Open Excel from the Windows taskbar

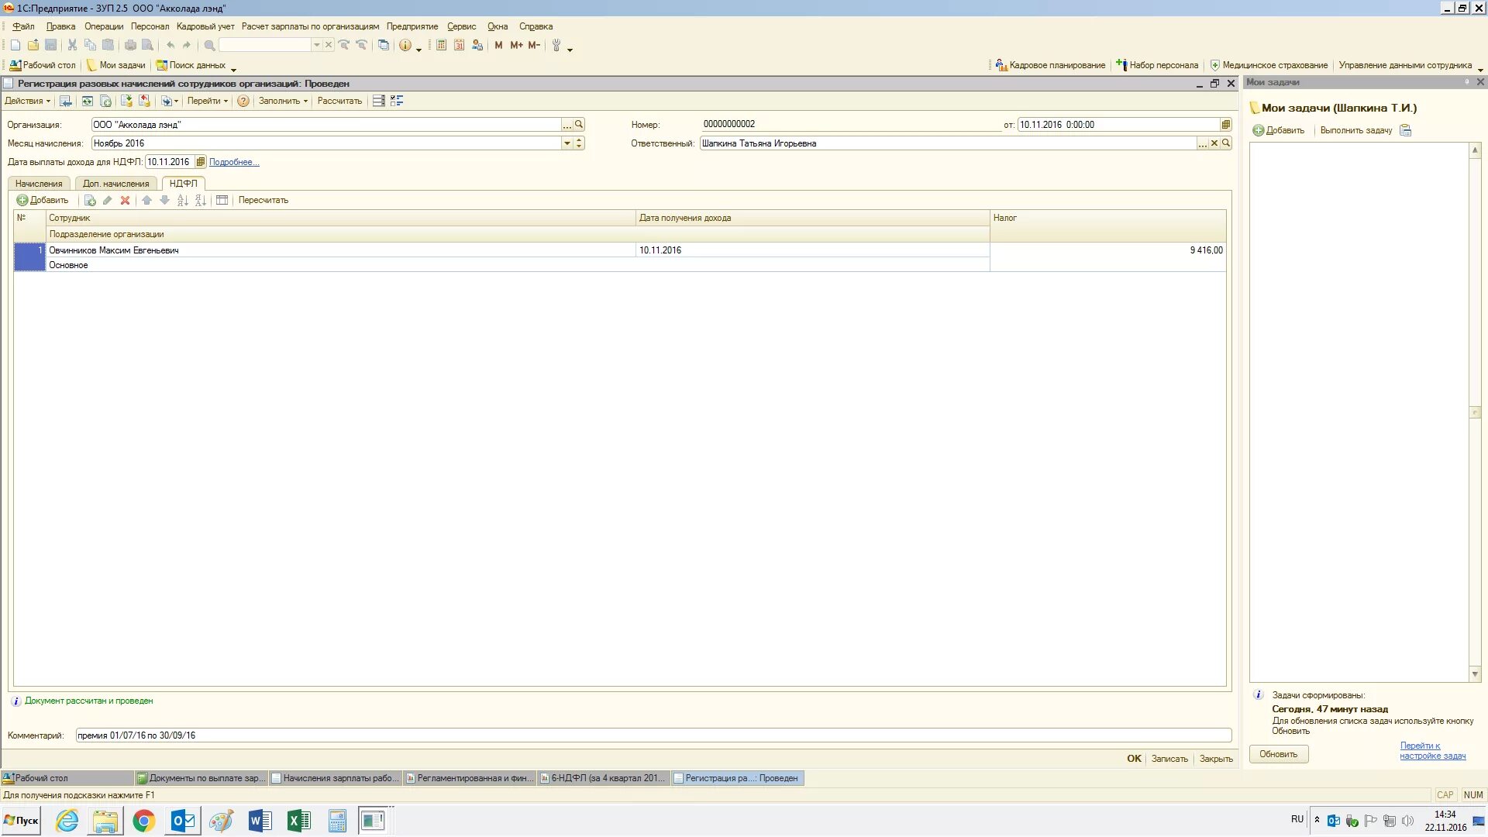coord(298,821)
